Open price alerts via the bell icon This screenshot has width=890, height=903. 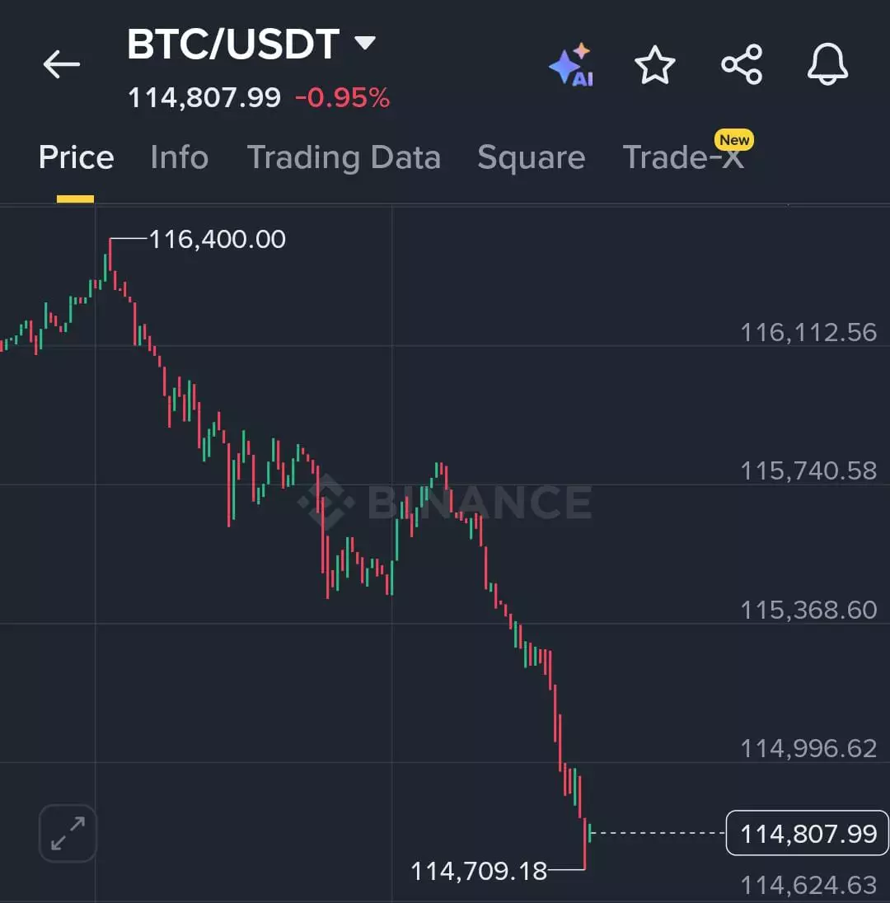click(x=827, y=65)
